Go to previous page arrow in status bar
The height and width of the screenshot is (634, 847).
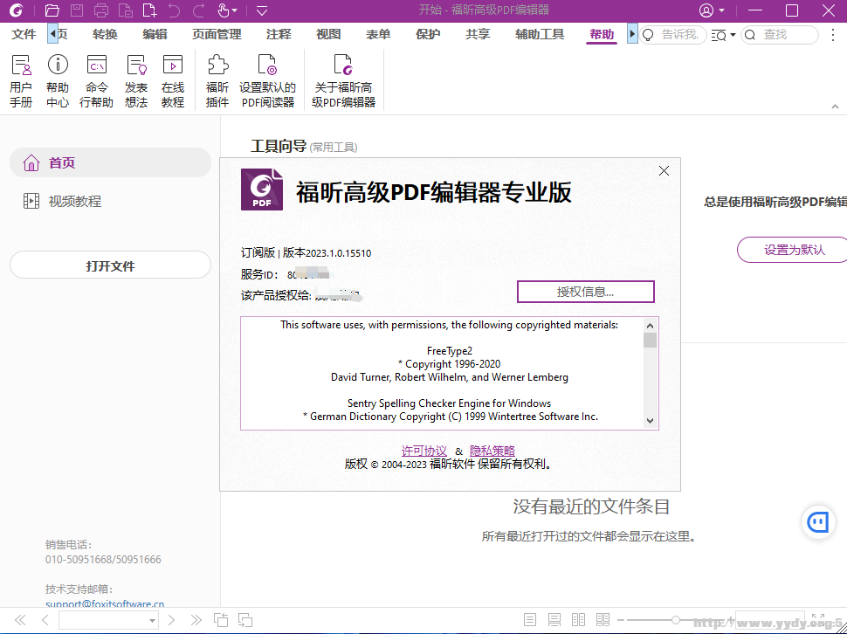(45, 620)
